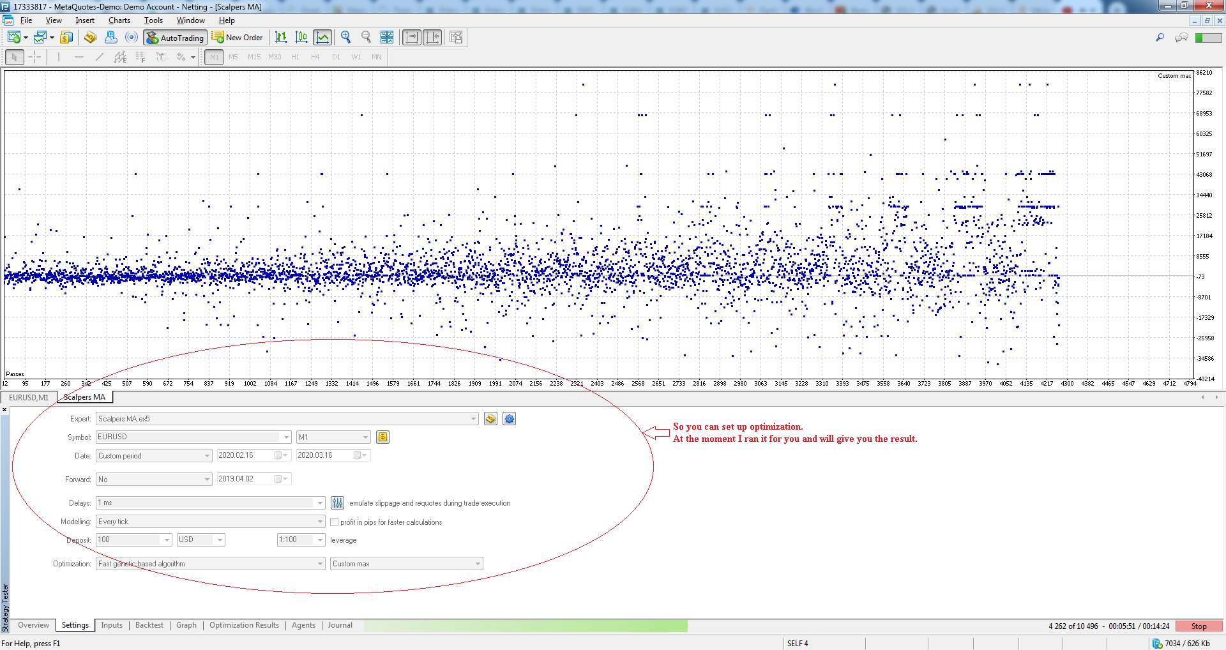Tile windows with the grid icon

point(387,38)
